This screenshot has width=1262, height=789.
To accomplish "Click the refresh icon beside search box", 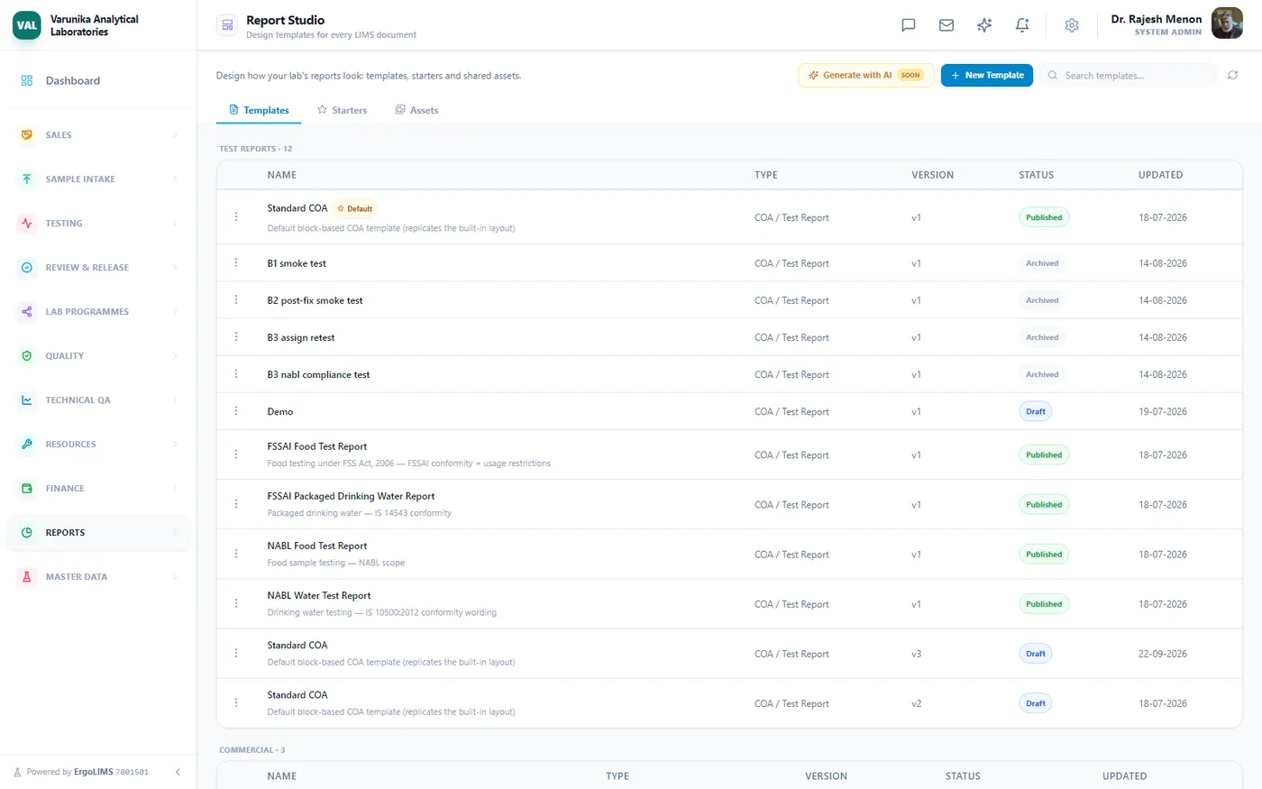I will (1232, 76).
